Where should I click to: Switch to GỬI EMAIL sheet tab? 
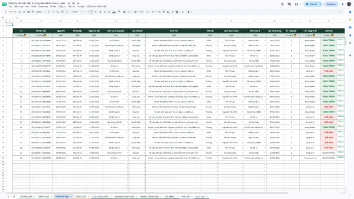(x=170, y=197)
